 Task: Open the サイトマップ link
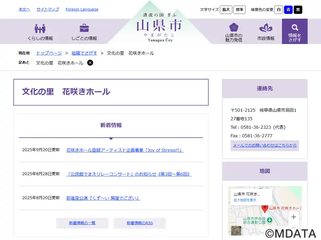(x=48, y=9)
